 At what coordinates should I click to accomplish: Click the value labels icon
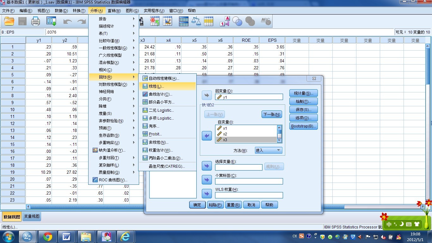point(225,21)
